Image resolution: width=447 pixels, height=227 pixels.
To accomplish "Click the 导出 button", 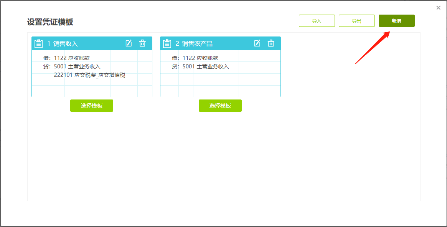I will 356,20.
